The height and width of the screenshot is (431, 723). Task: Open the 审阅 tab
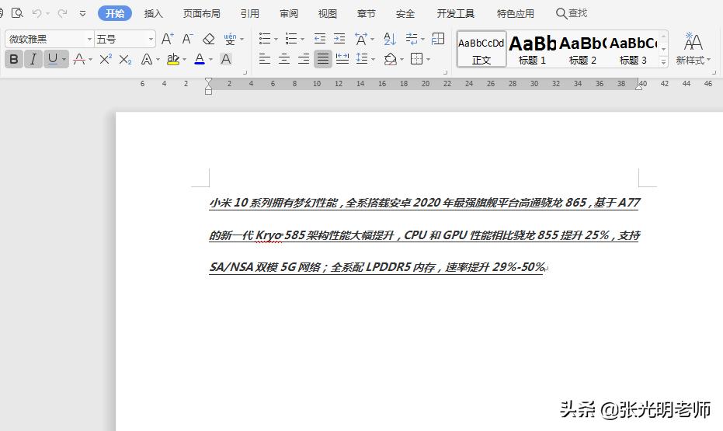[289, 14]
